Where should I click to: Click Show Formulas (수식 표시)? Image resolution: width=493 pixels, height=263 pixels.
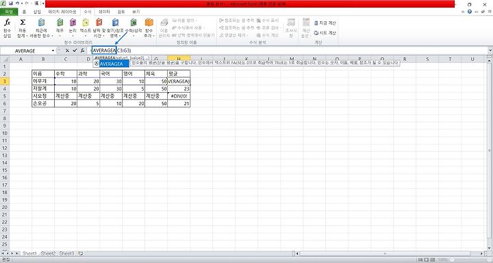(268, 20)
